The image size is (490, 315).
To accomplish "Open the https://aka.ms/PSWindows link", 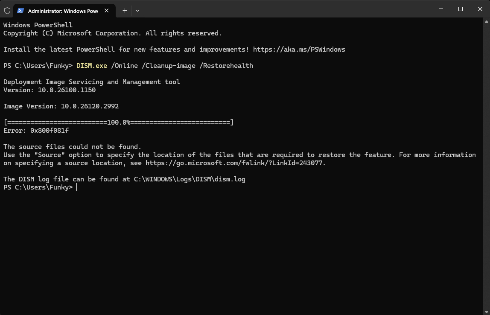I will point(299,50).
